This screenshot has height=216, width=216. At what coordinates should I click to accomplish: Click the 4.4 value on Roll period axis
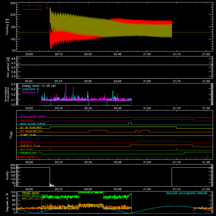point(13,59)
